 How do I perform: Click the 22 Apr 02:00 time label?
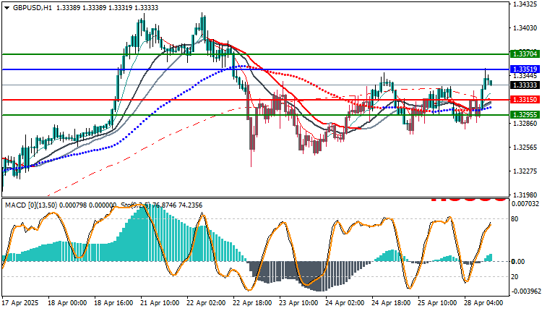click(207, 303)
